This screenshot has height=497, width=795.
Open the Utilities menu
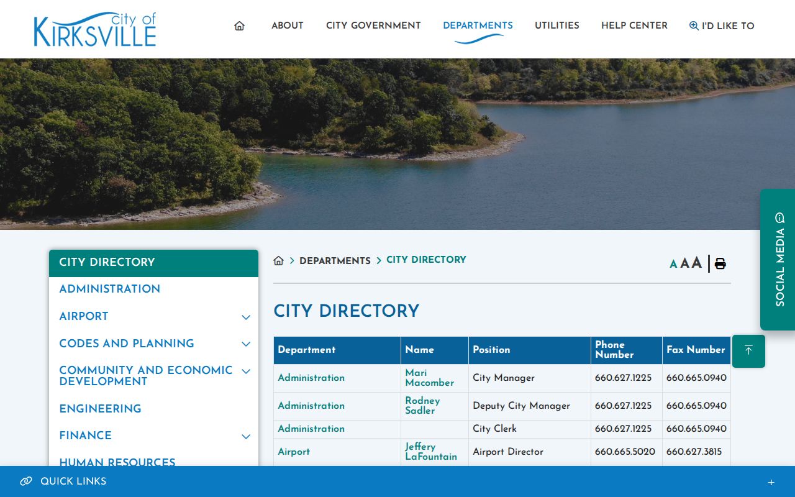557,25
